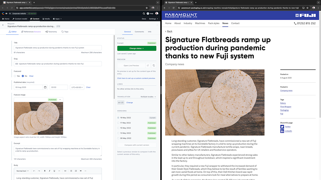
Task: Share page via LinkedIn icon
Action: click(x=282, y=131)
